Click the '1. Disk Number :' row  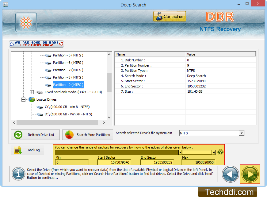coord(185,60)
